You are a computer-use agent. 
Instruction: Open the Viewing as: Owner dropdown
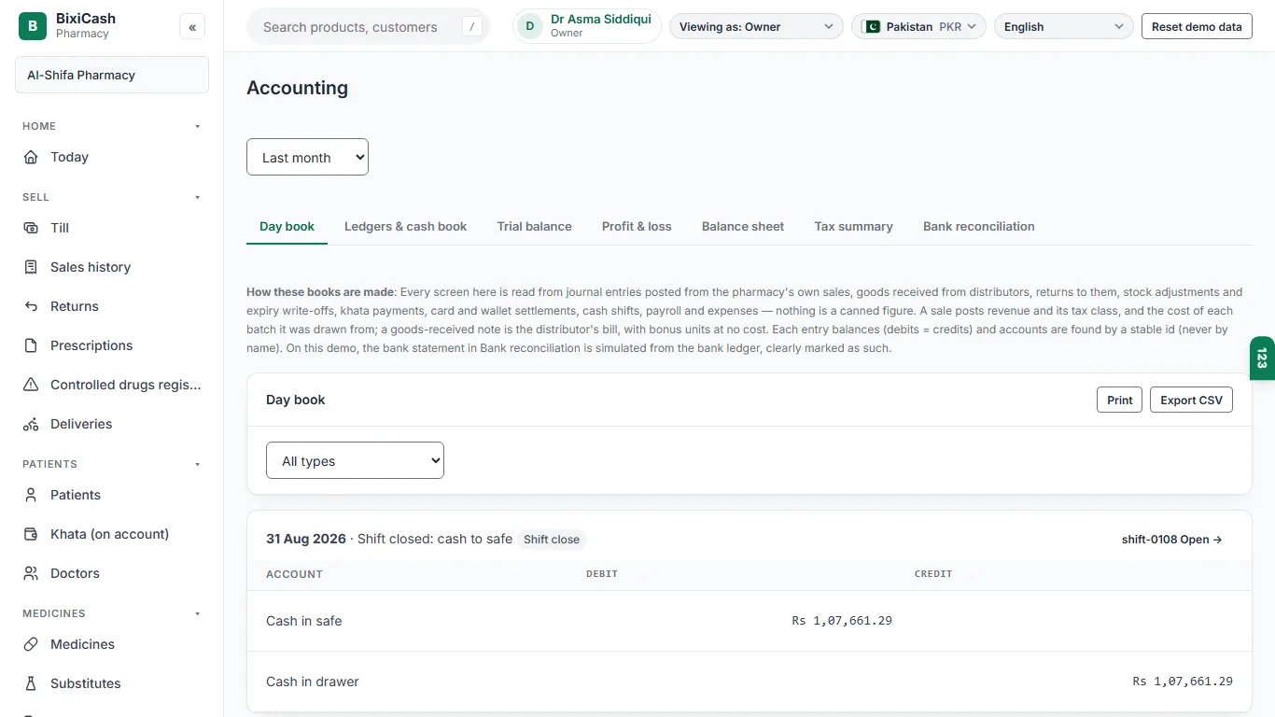pos(756,26)
